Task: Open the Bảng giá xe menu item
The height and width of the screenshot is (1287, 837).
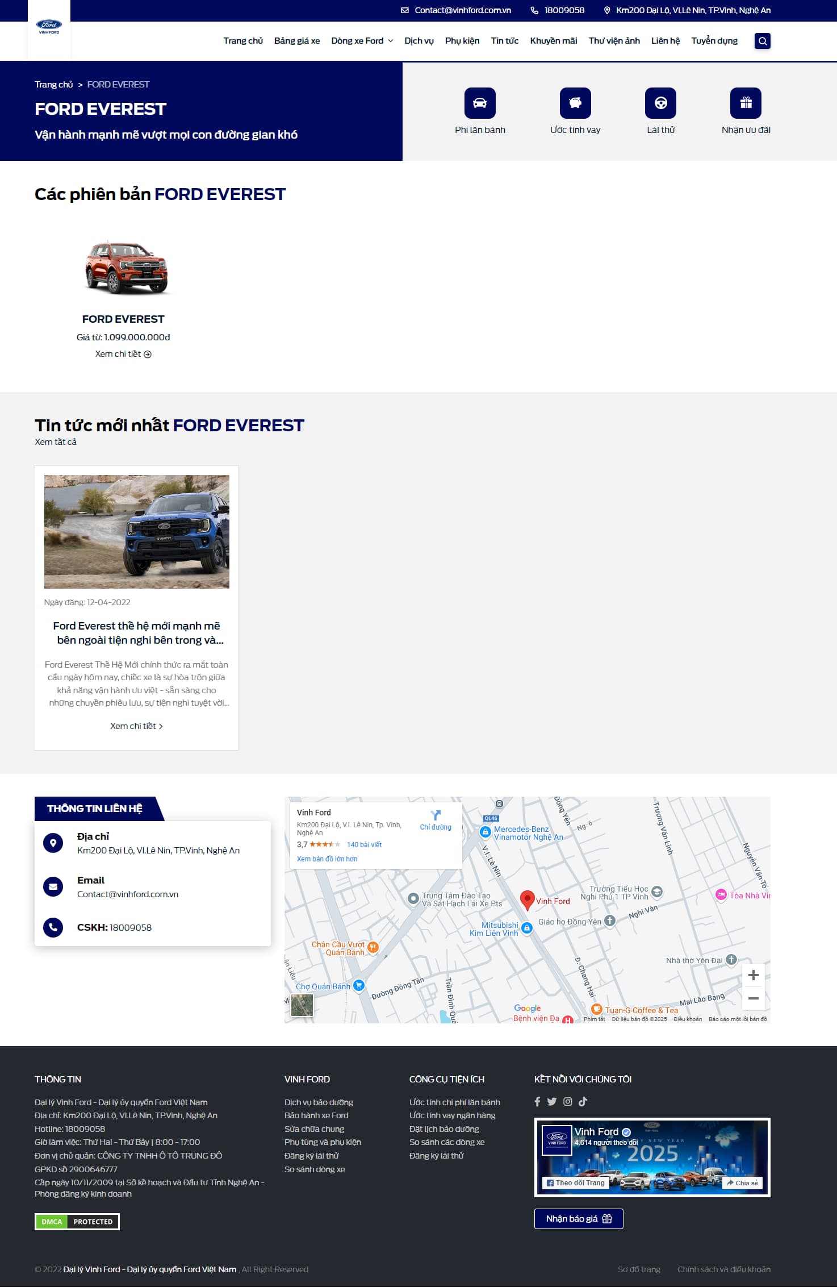Action: point(297,41)
